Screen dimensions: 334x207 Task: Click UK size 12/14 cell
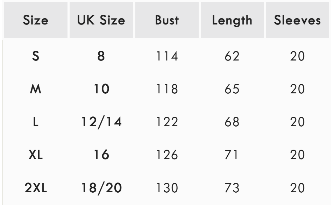101,122
